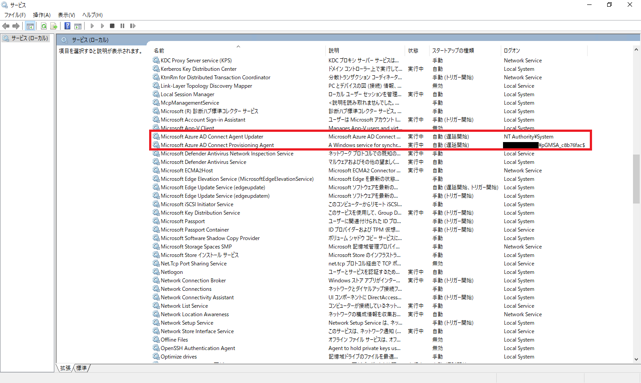Select Network Connection Broker row
The height and width of the screenshot is (383, 641).
pyautogui.click(x=193, y=280)
